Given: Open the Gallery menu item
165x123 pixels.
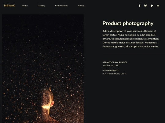Looking at the screenshot, I should [41, 6].
